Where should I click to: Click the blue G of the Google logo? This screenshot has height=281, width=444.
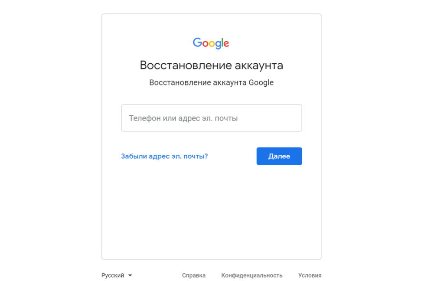(x=197, y=42)
